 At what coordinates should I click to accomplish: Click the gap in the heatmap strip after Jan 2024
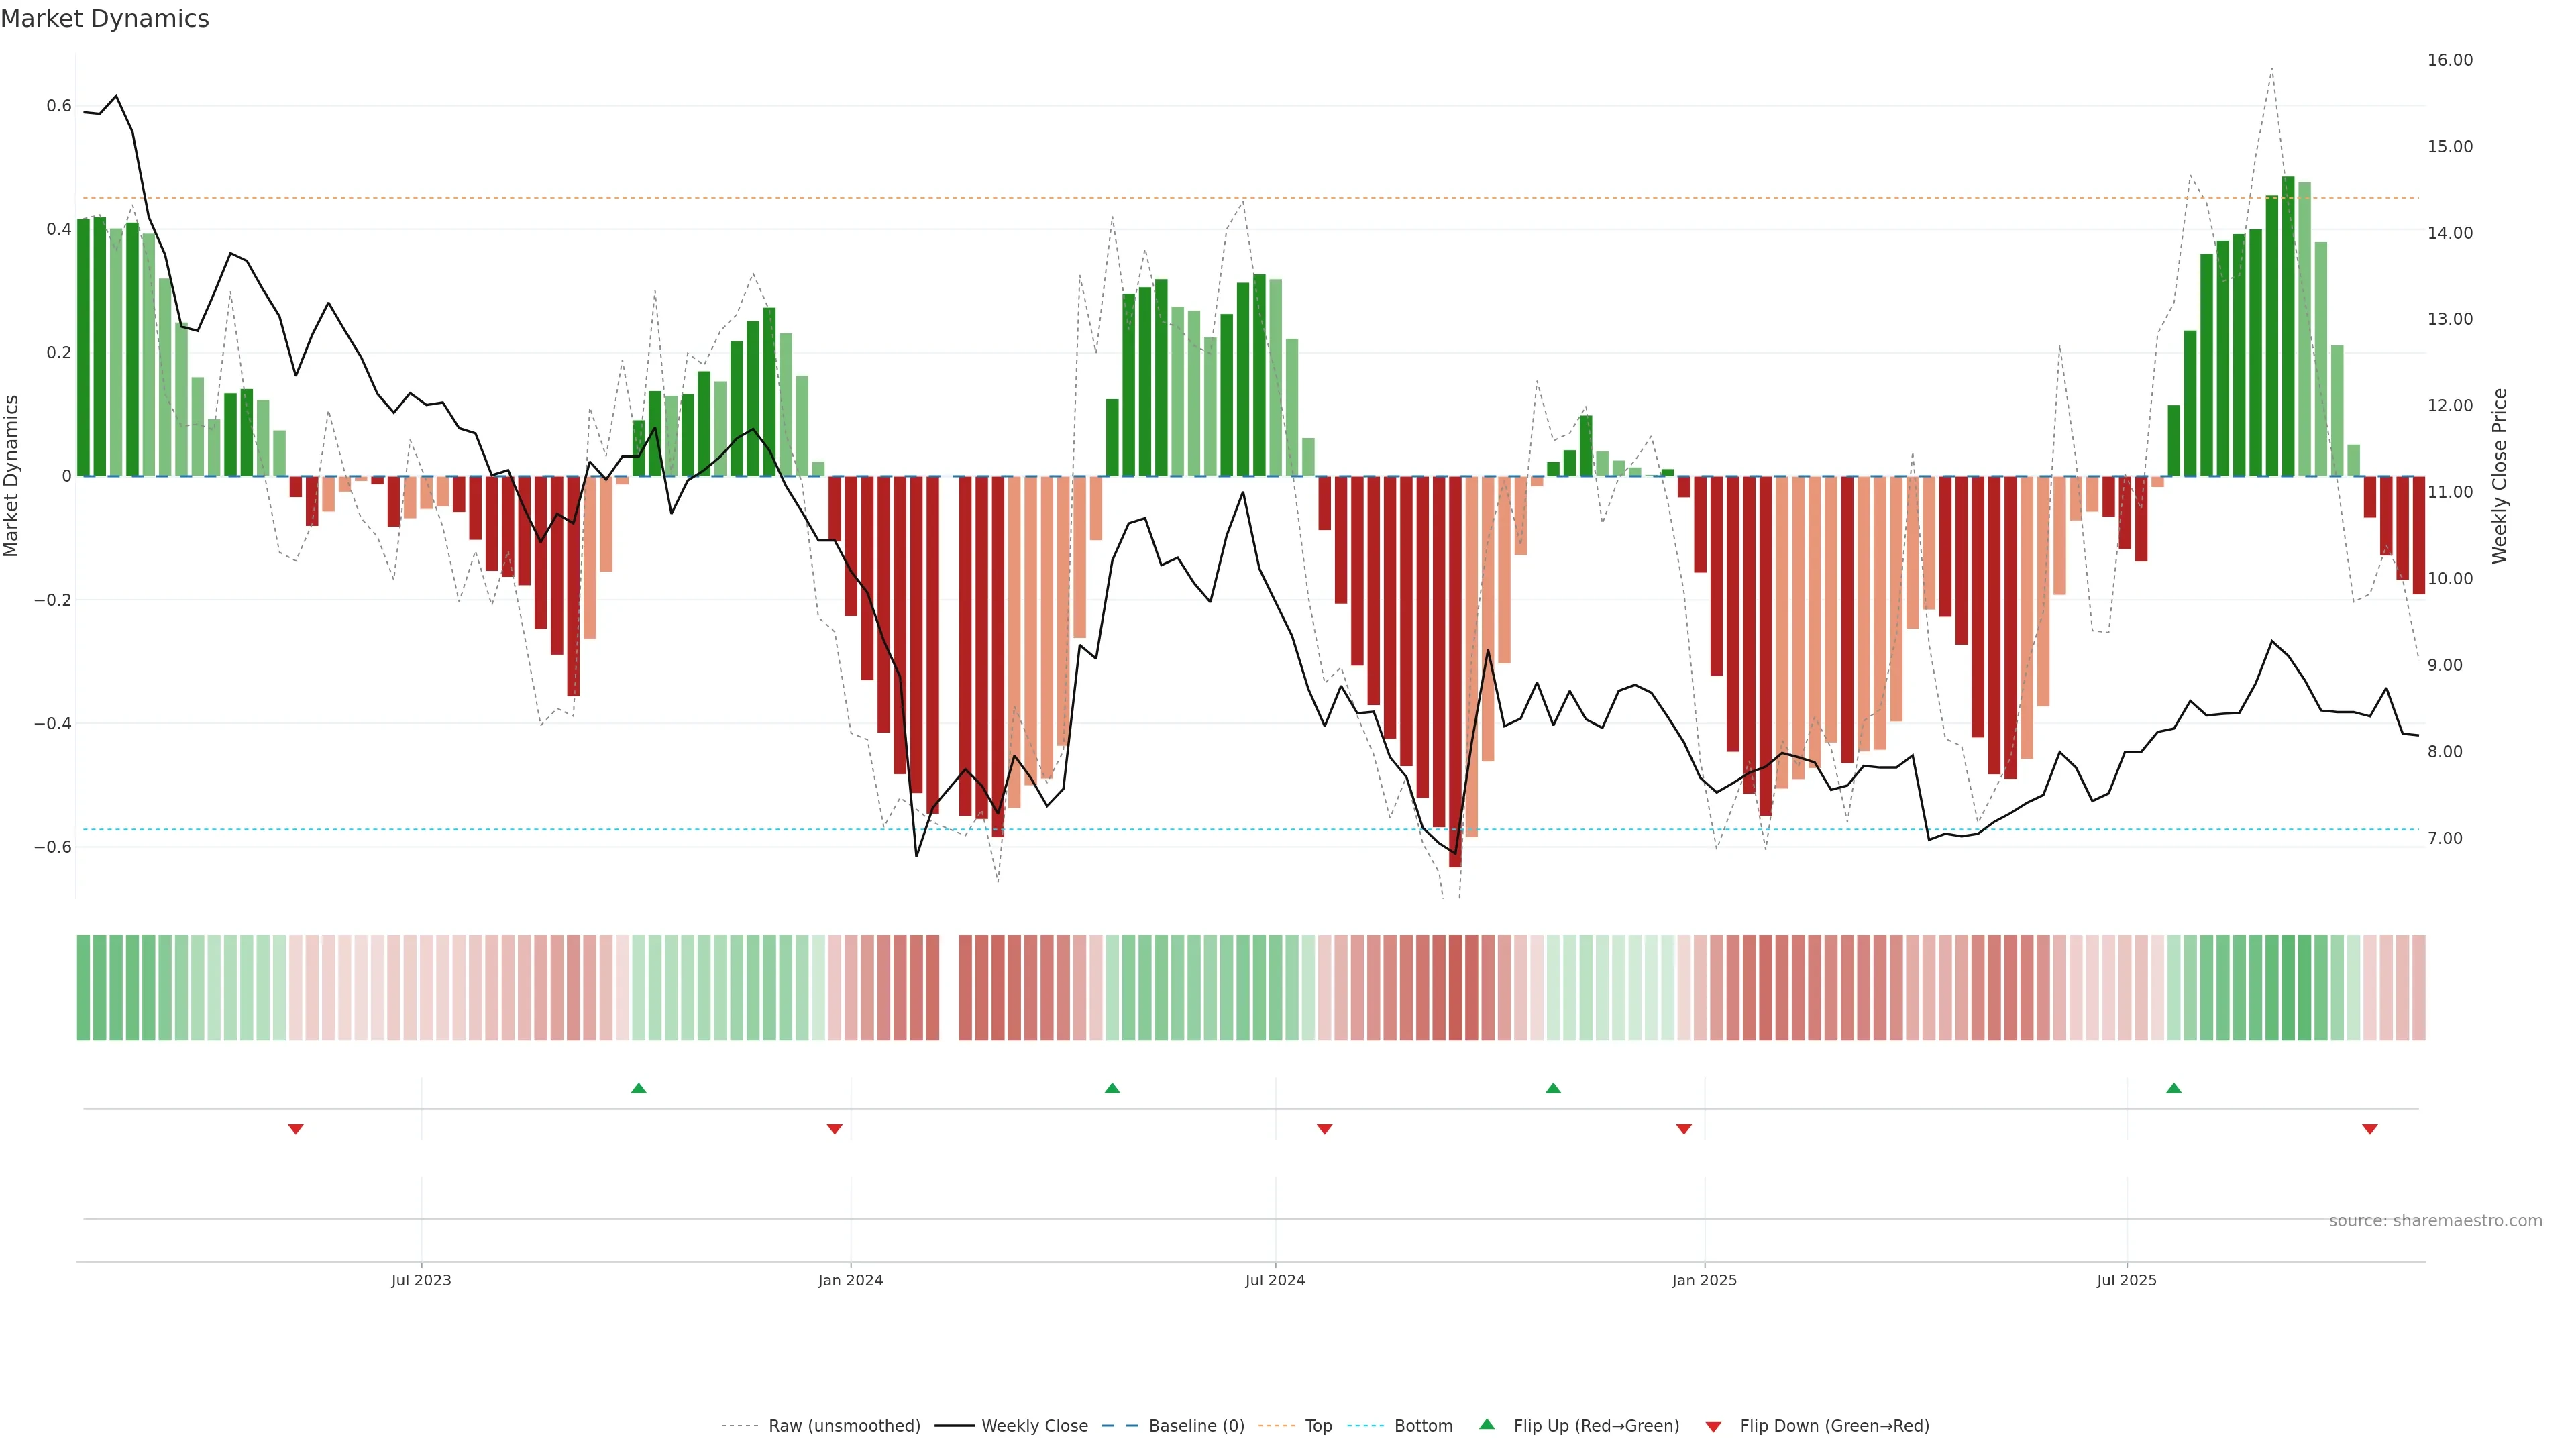click(x=949, y=987)
